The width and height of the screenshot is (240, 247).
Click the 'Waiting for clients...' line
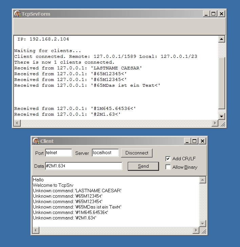coord(47,51)
